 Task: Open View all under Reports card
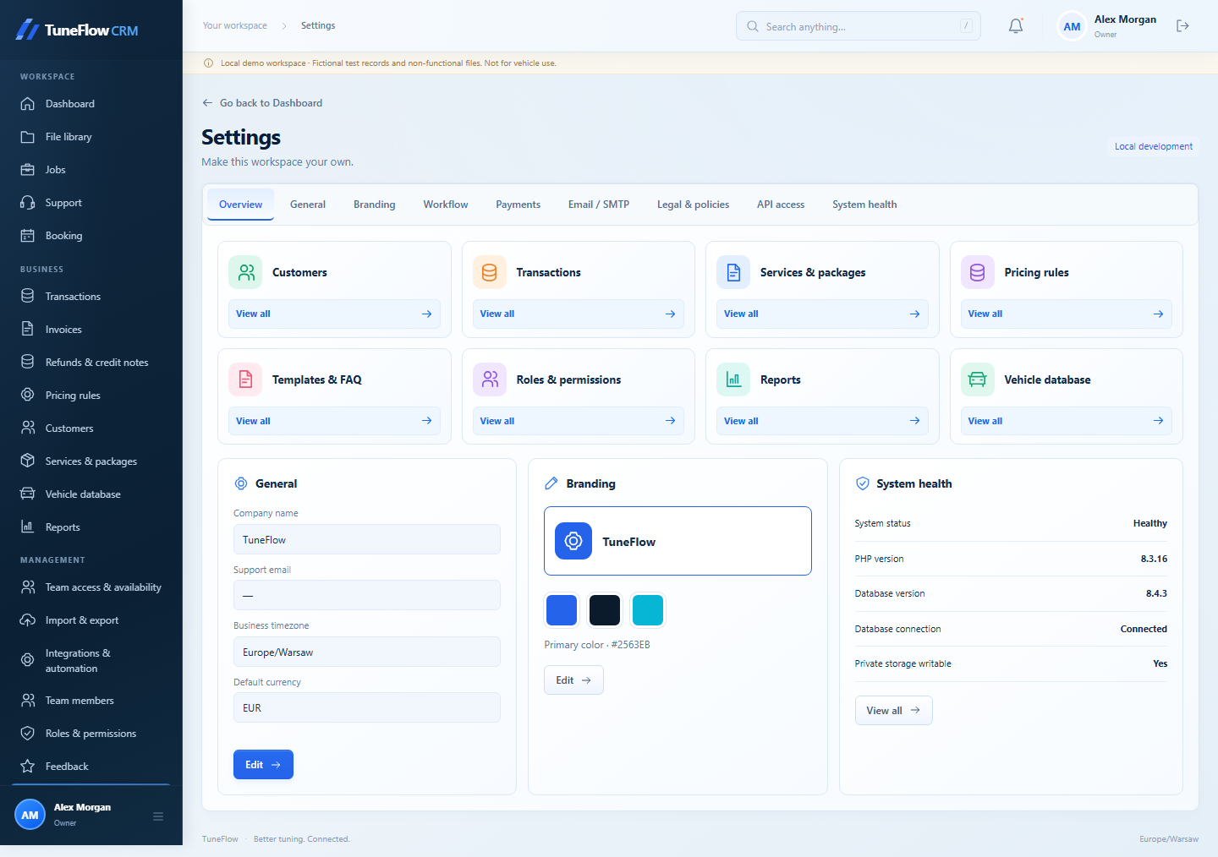822,421
